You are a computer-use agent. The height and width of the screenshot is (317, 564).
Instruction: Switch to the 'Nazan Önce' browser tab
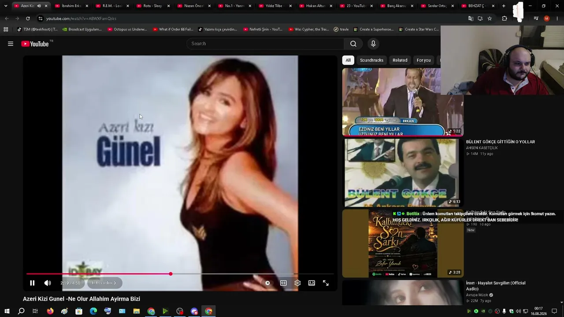click(194, 6)
